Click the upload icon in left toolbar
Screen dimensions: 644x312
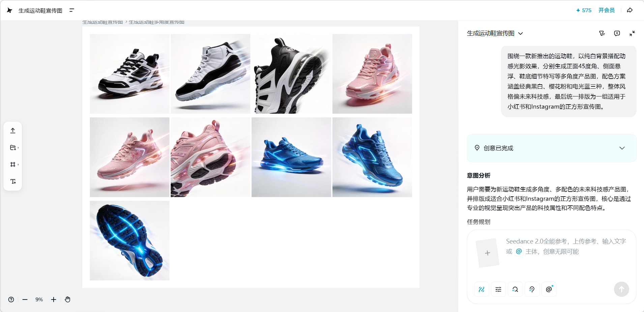coord(13,131)
